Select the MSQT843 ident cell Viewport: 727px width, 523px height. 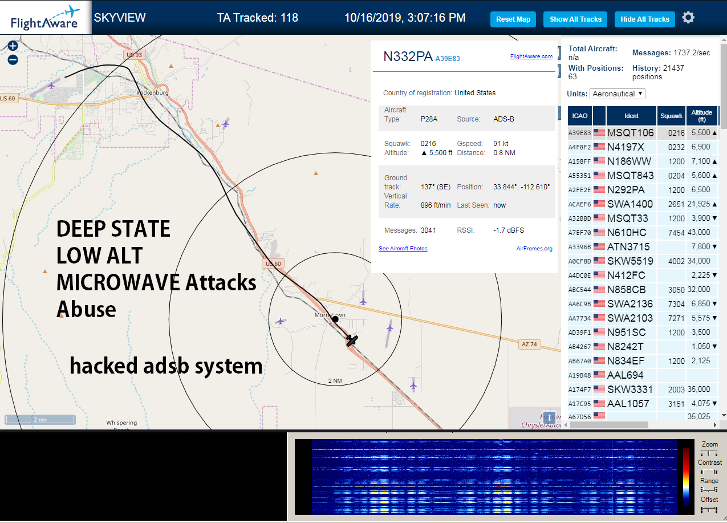point(631,176)
